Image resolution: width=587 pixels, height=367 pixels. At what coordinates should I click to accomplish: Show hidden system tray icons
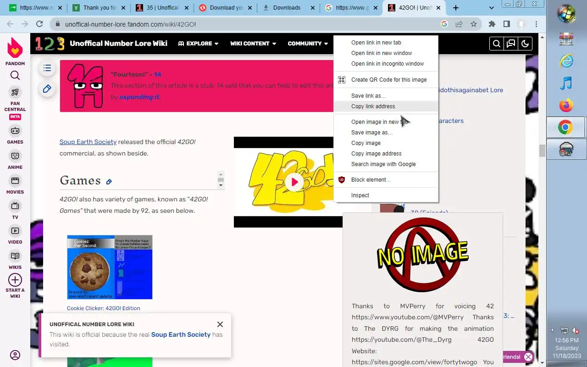[x=552, y=330]
